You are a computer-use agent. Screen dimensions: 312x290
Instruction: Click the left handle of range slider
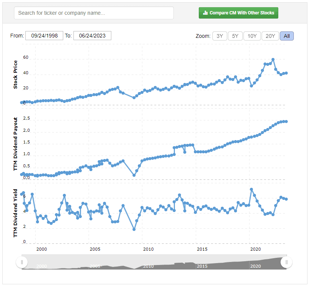pos(22,262)
